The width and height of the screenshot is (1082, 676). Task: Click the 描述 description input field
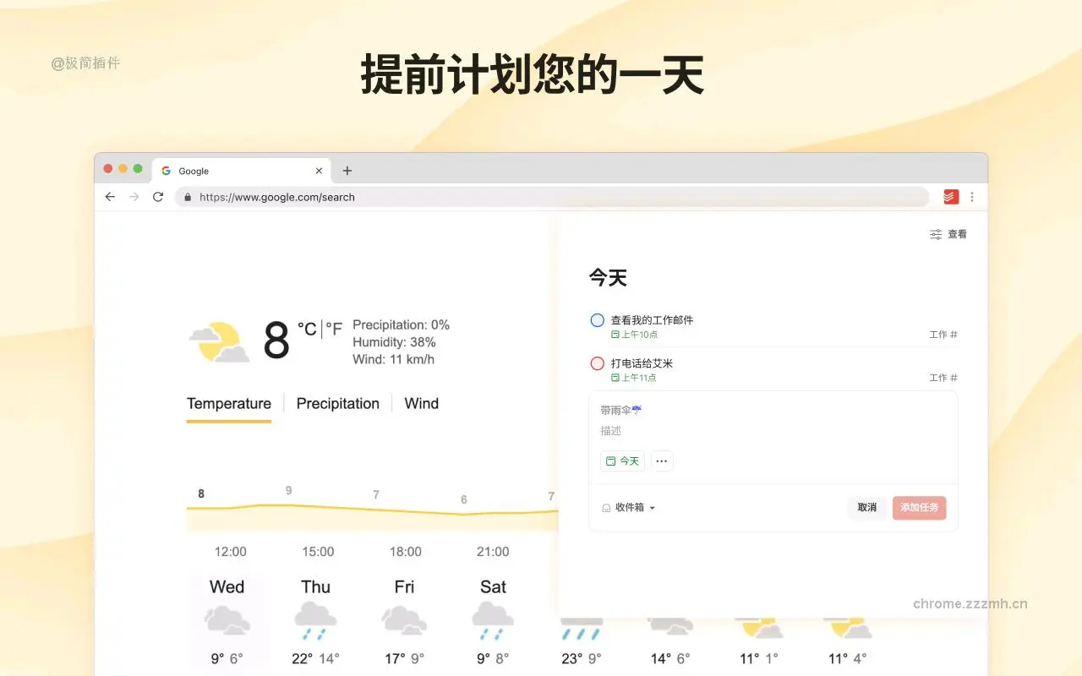pyautogui.click(x=610, y=431)
